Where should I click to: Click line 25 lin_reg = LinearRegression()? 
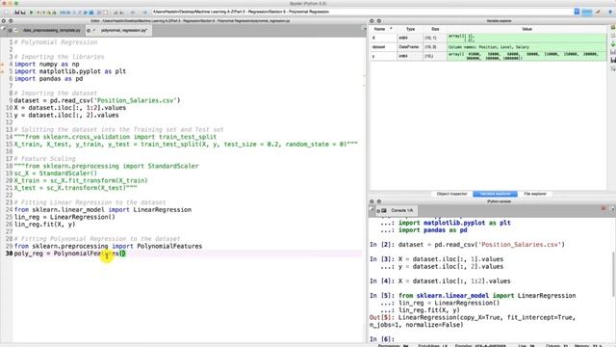(64, 217)
